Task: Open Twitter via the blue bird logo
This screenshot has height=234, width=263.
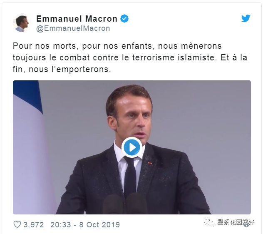Action: (x=246, y=18)
